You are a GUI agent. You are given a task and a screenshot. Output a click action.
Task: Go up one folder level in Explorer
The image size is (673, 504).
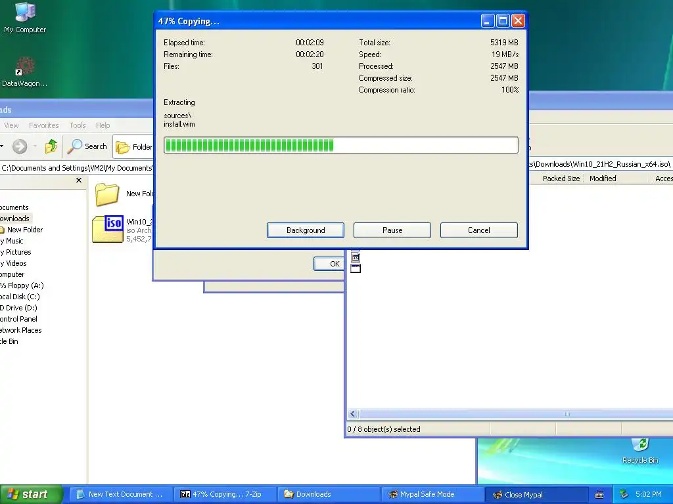[51, 146]
